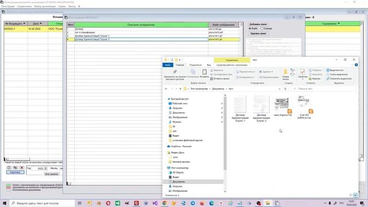Click the Copy icon in Explorer ribbon

pyautogui.click(x=193, y=72)
